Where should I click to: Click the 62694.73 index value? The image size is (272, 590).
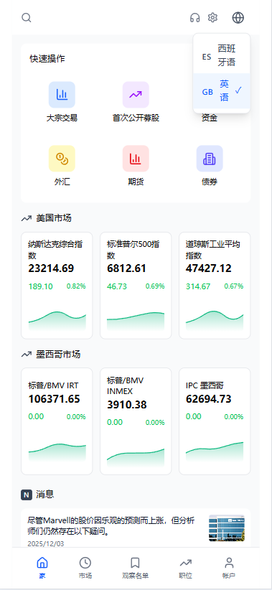pyautogui.click(x=209, y=399)
